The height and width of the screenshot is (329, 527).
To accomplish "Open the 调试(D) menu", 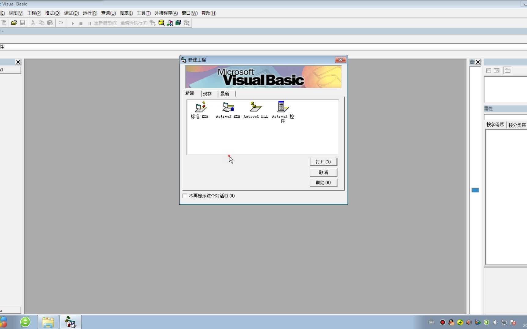I will (x=71, y=13).
